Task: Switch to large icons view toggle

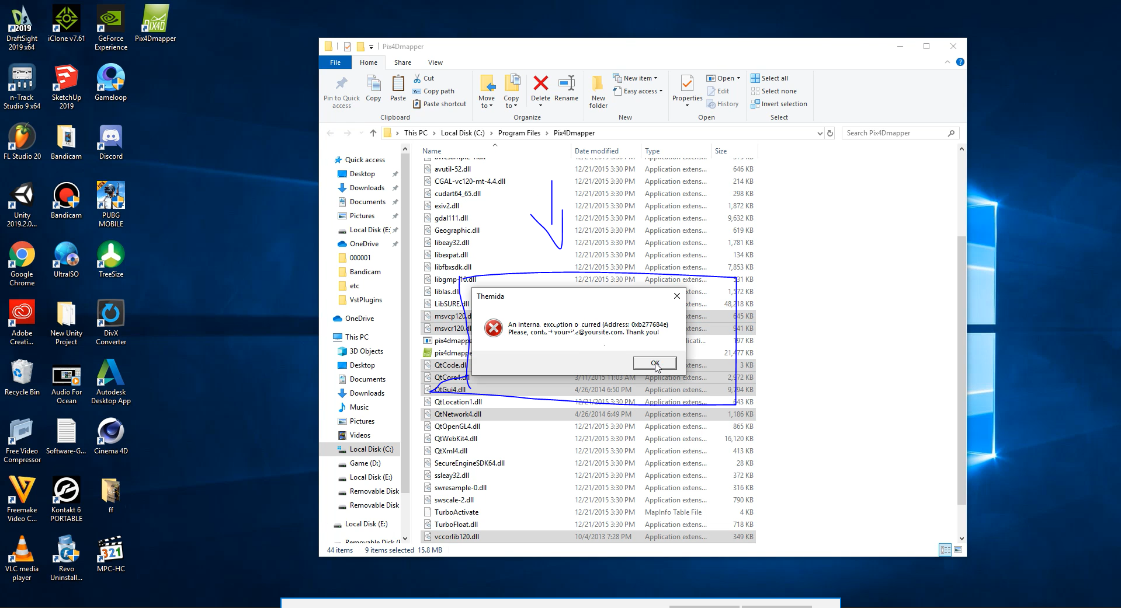Action: coord(958,550)
